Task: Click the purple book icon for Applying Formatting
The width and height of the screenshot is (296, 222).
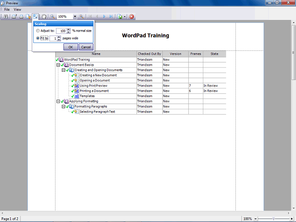Action: click(66, 101)
